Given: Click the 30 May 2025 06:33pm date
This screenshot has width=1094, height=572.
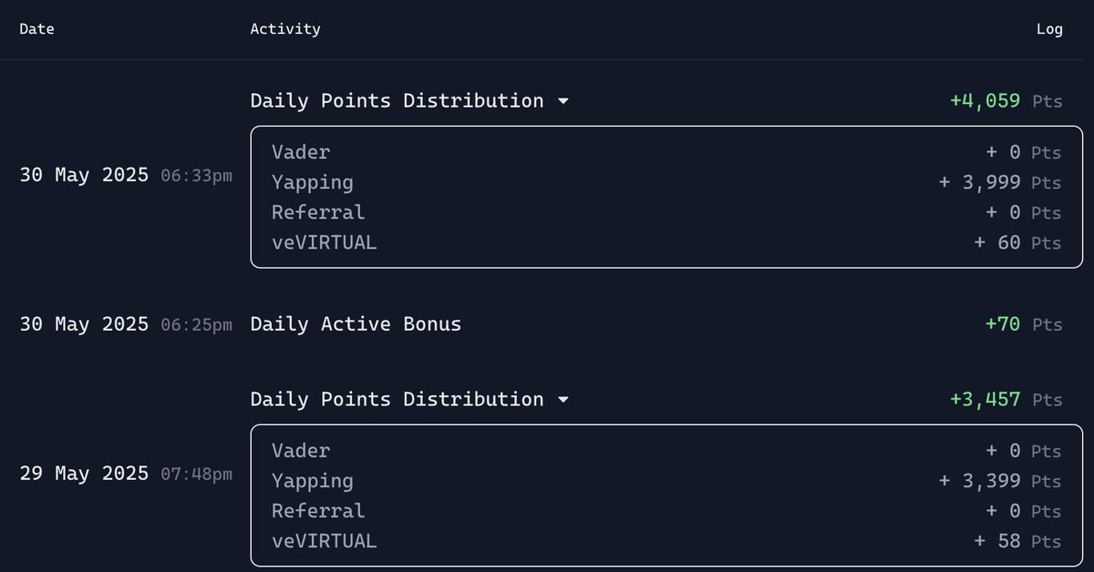Looking at the screenshot, I should (x=126, y=175).
